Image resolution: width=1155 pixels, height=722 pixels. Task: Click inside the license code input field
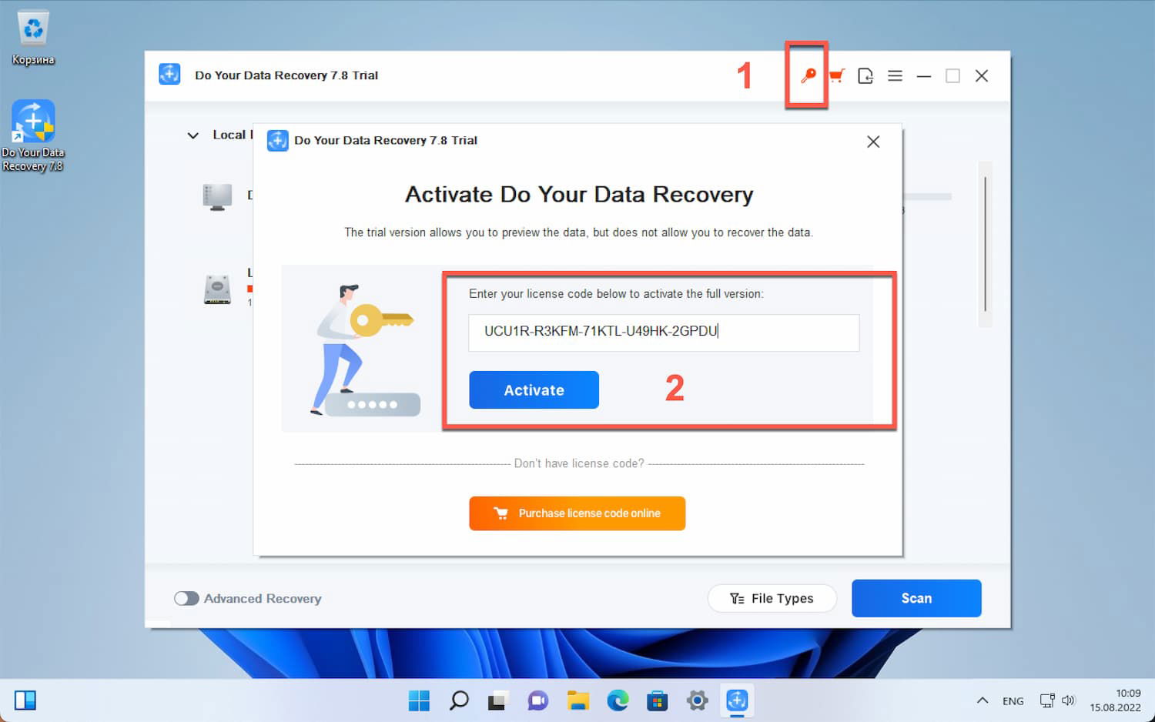coord(664,333)
